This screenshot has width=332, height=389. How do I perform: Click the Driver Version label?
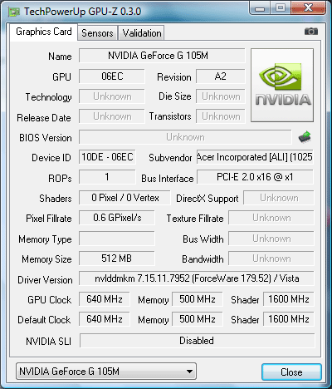pos(45,280)
